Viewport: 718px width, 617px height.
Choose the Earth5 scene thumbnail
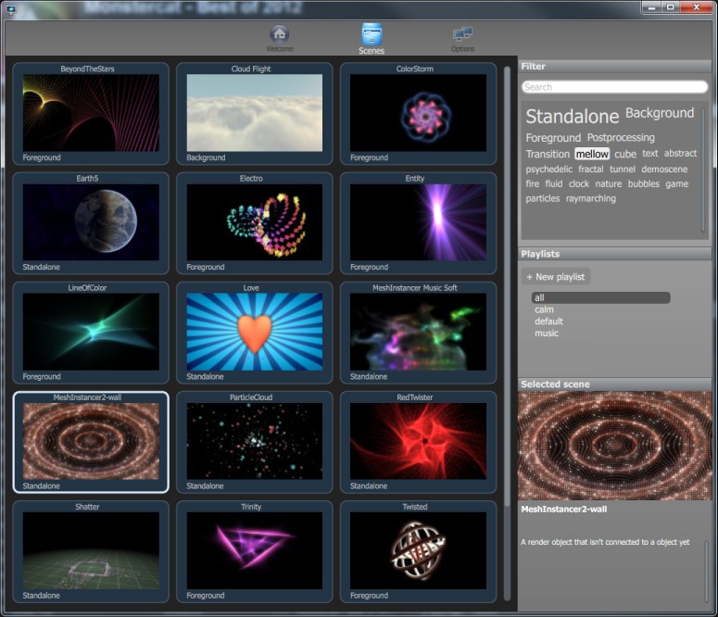click(x=91, y=222)
